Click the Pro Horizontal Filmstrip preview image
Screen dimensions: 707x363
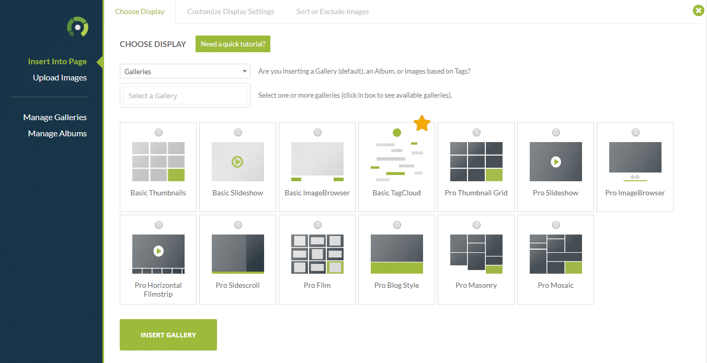click(x=158, y=254)
